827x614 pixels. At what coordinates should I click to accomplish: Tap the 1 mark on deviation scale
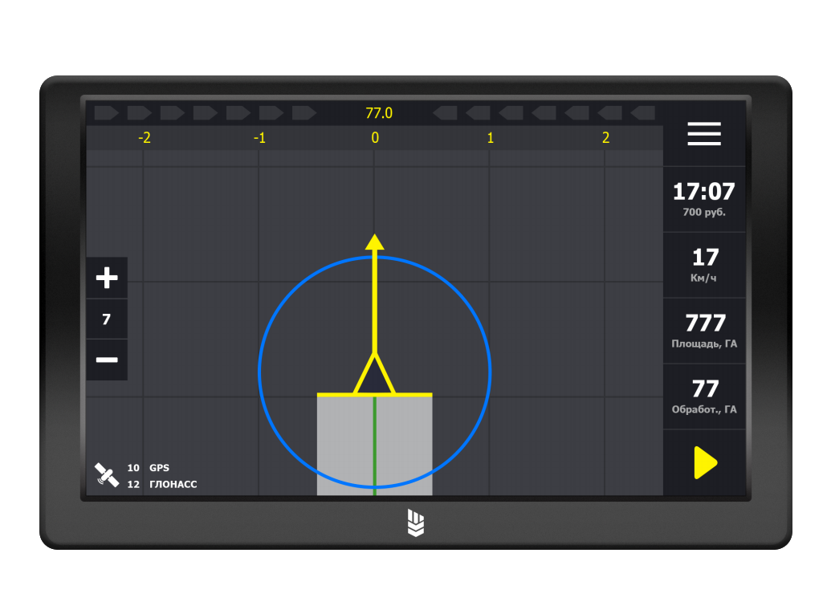[491, 138]
